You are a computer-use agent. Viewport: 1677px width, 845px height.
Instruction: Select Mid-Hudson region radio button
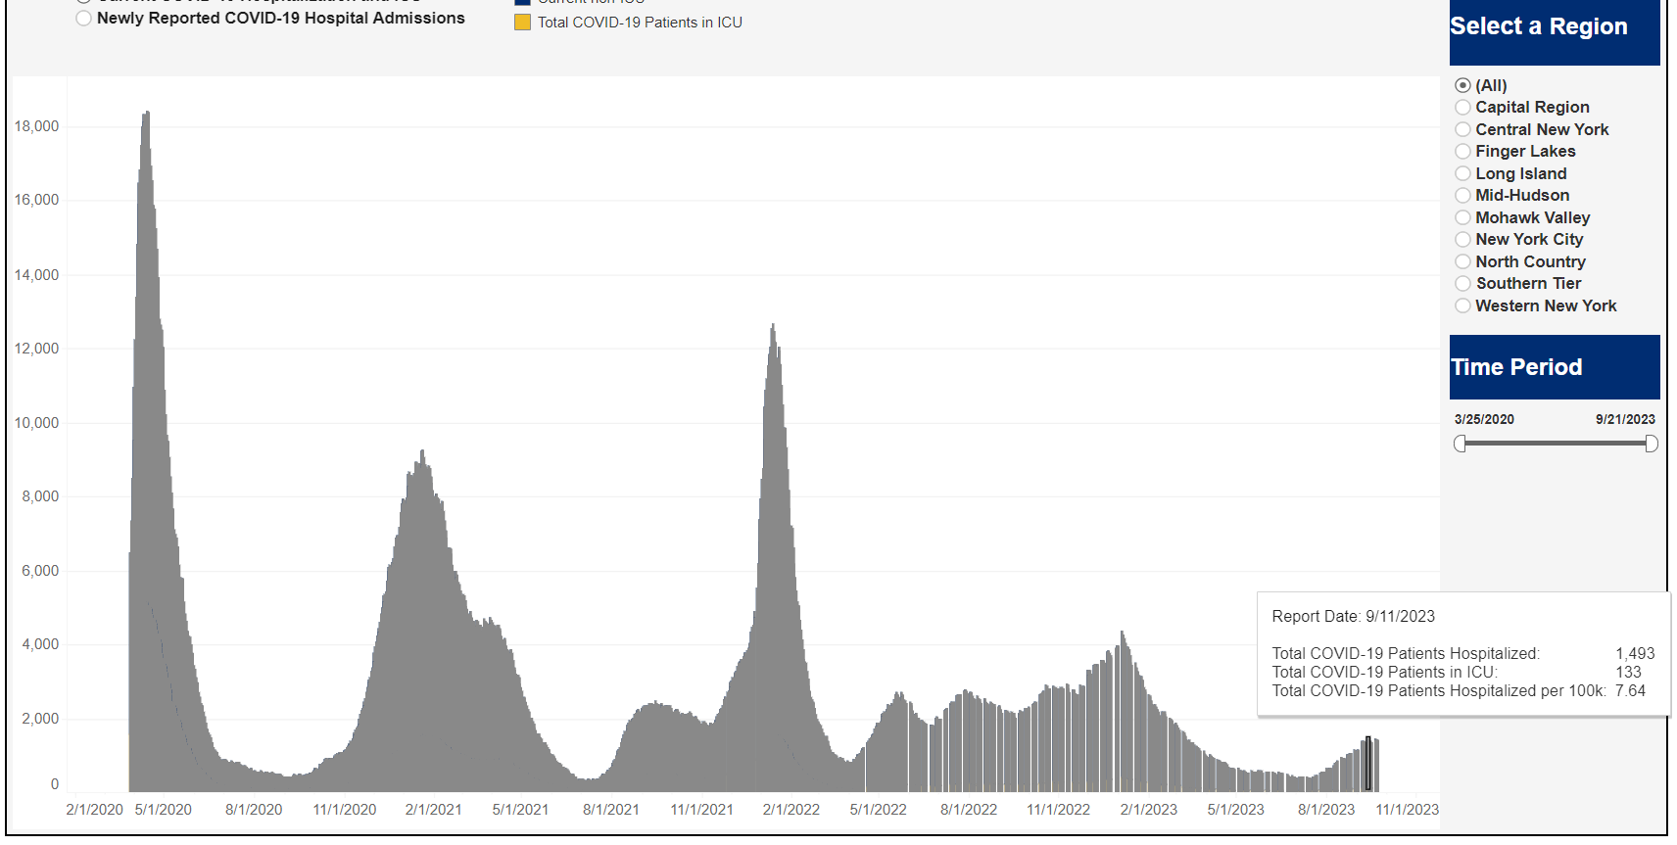1462,196
